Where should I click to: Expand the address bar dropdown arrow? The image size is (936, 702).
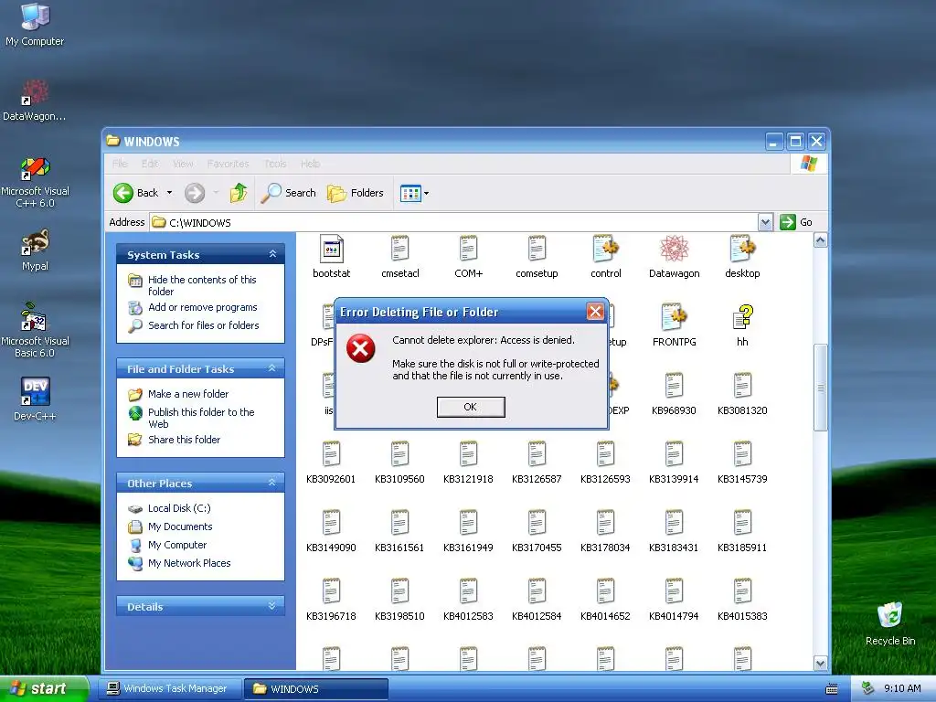coord(765,223)
